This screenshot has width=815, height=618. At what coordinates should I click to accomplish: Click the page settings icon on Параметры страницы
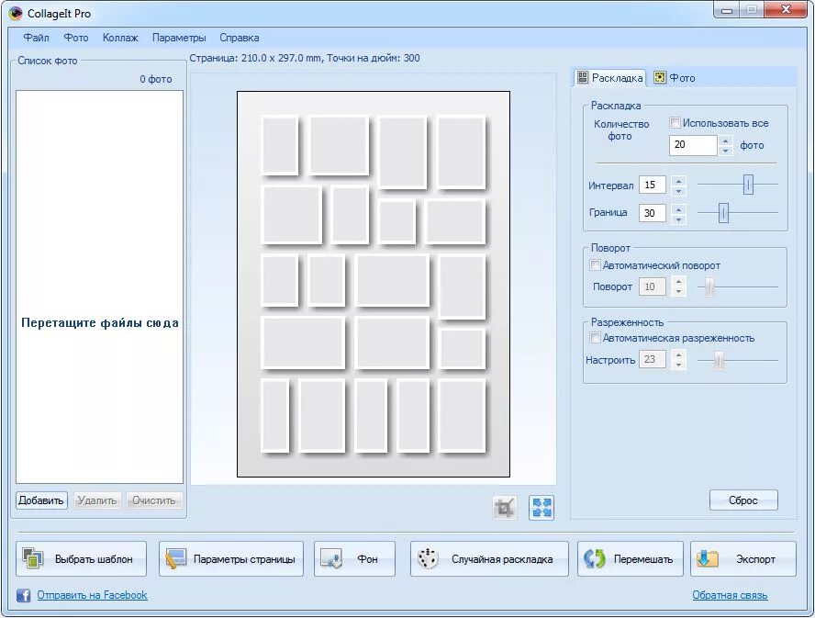175,558
